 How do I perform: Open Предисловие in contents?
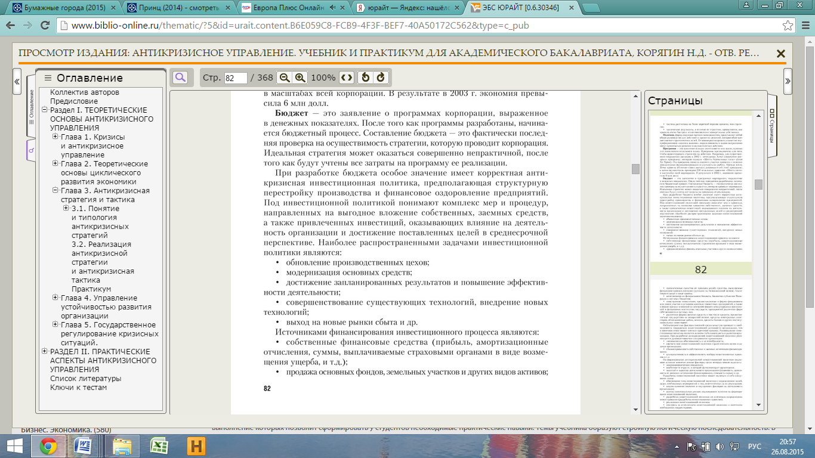(x=74, y=101)
